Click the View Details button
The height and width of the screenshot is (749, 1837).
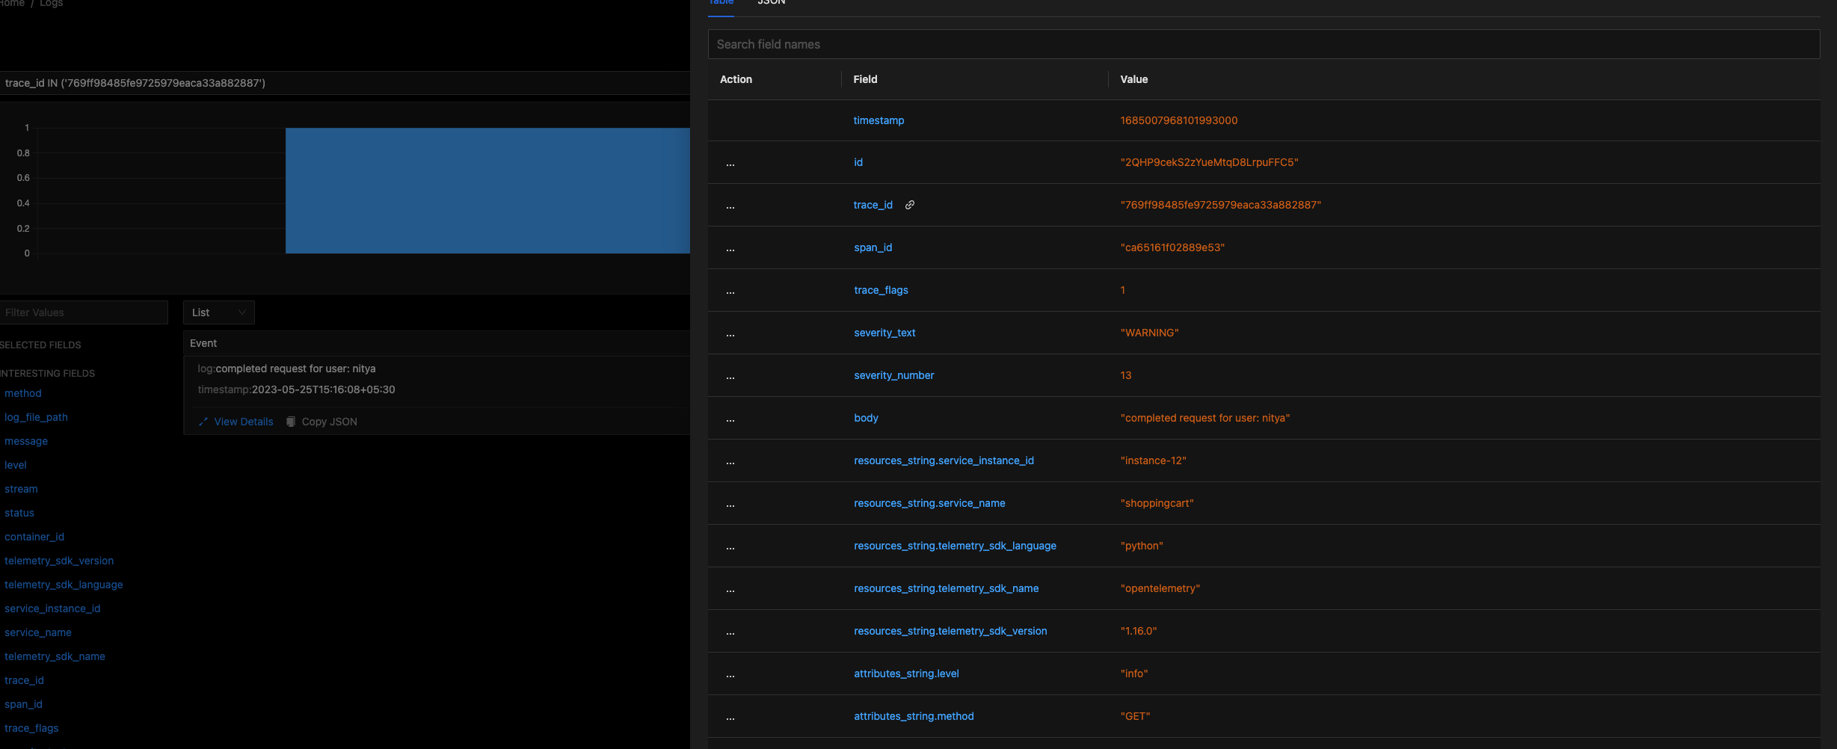click(243, 421)
